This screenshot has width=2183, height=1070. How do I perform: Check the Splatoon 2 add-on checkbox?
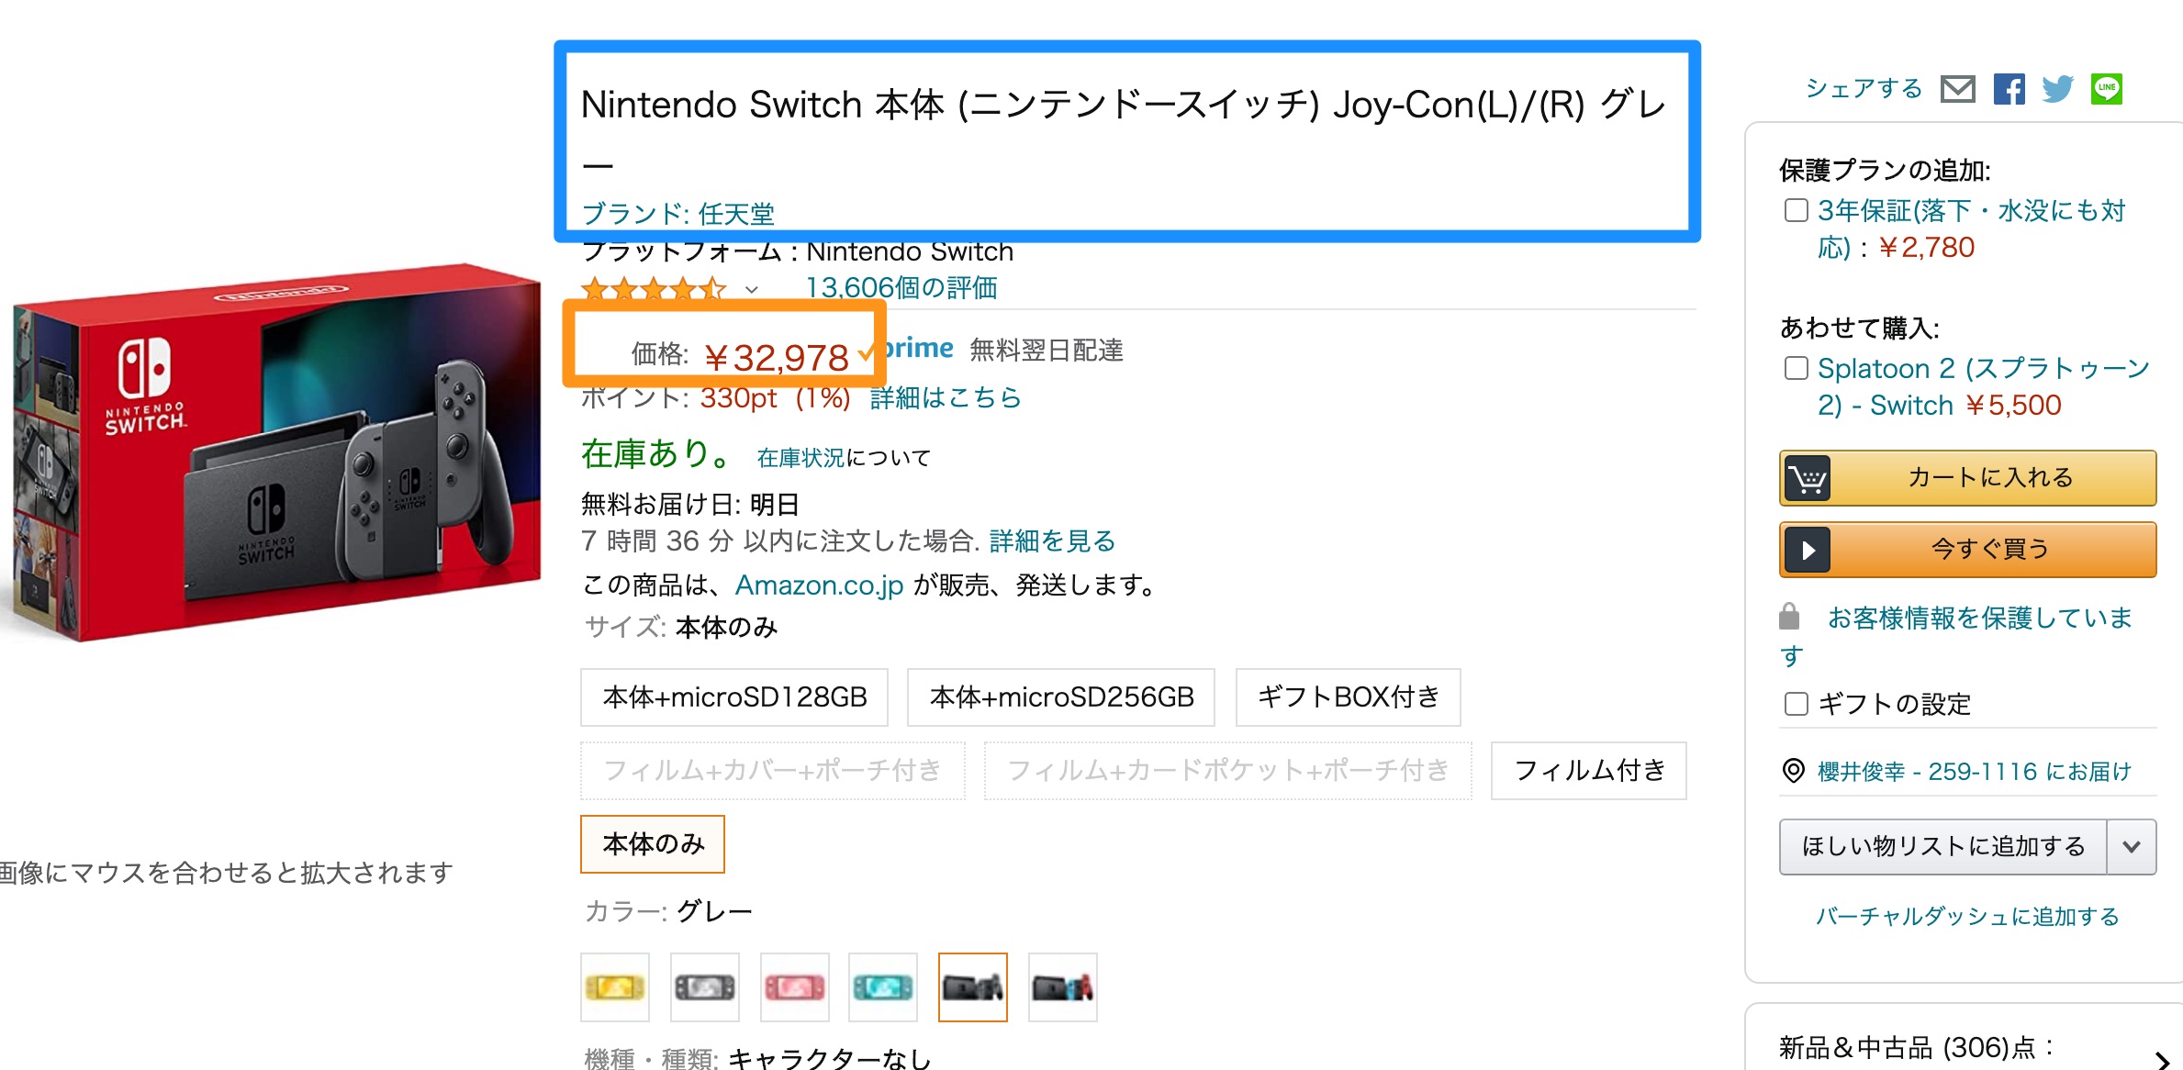coord(1796,369)
